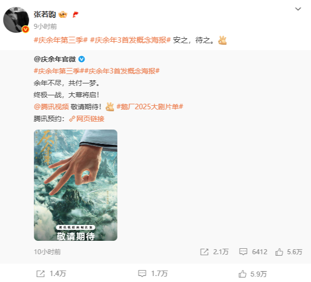Screen dimensions: 311x282
Task: Click the 张若昀 username
Action: coord(45,14)
